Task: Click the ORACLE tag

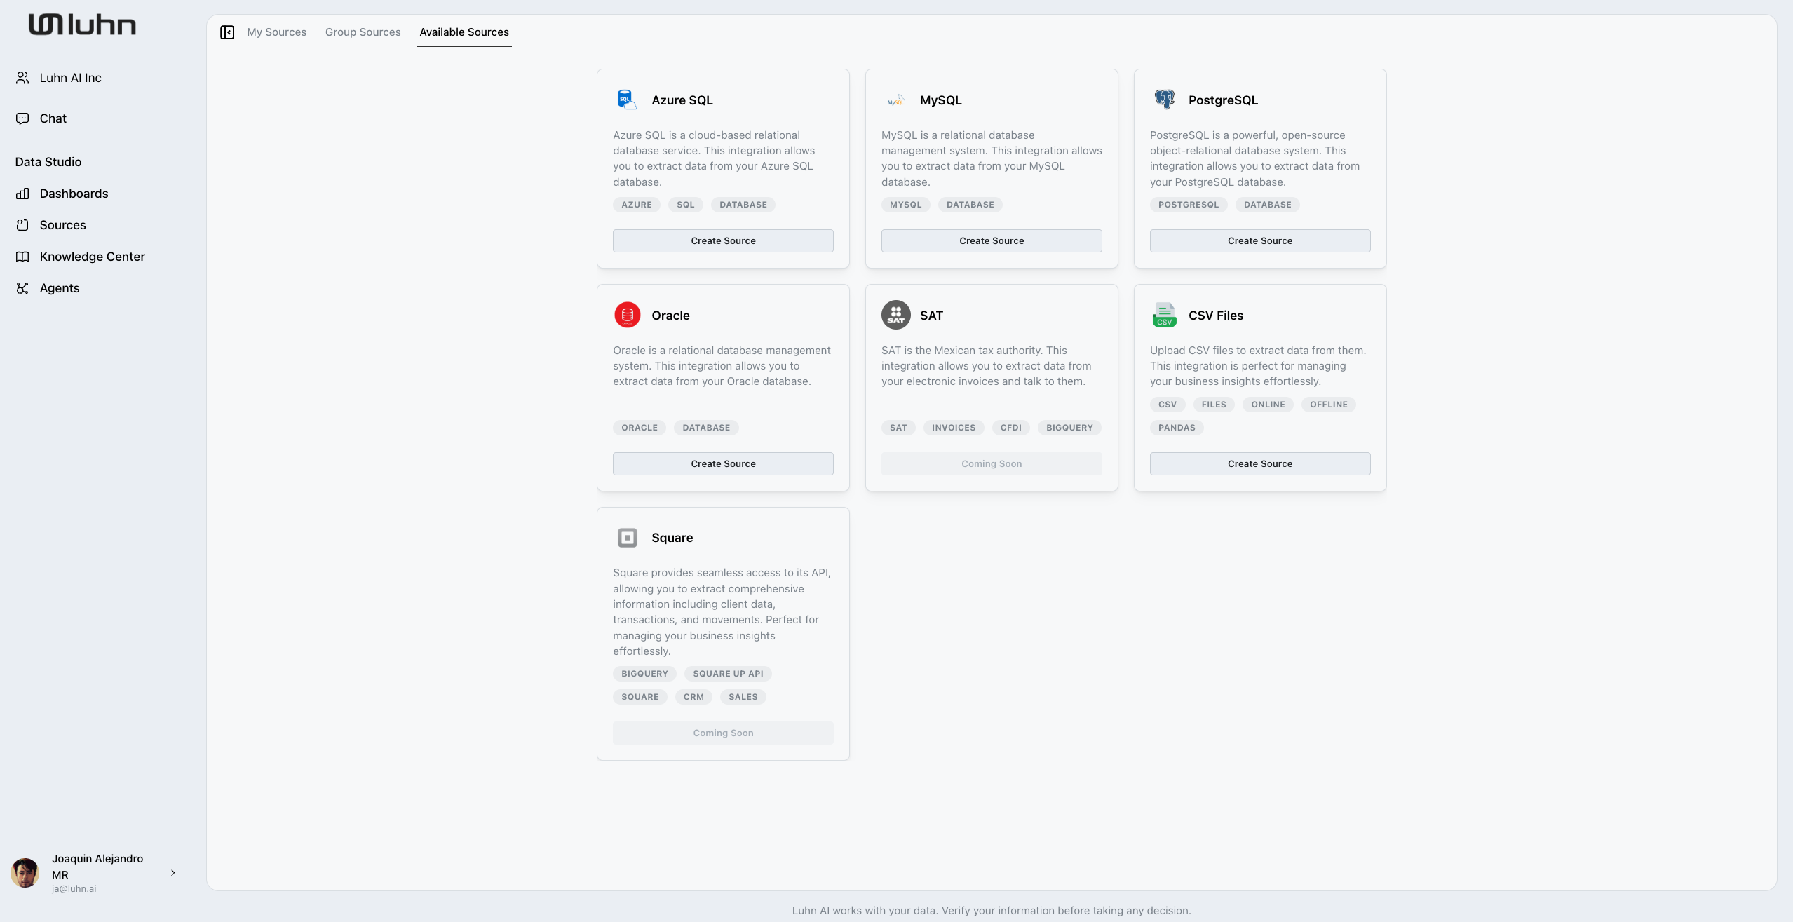Action: pos(640,428)
